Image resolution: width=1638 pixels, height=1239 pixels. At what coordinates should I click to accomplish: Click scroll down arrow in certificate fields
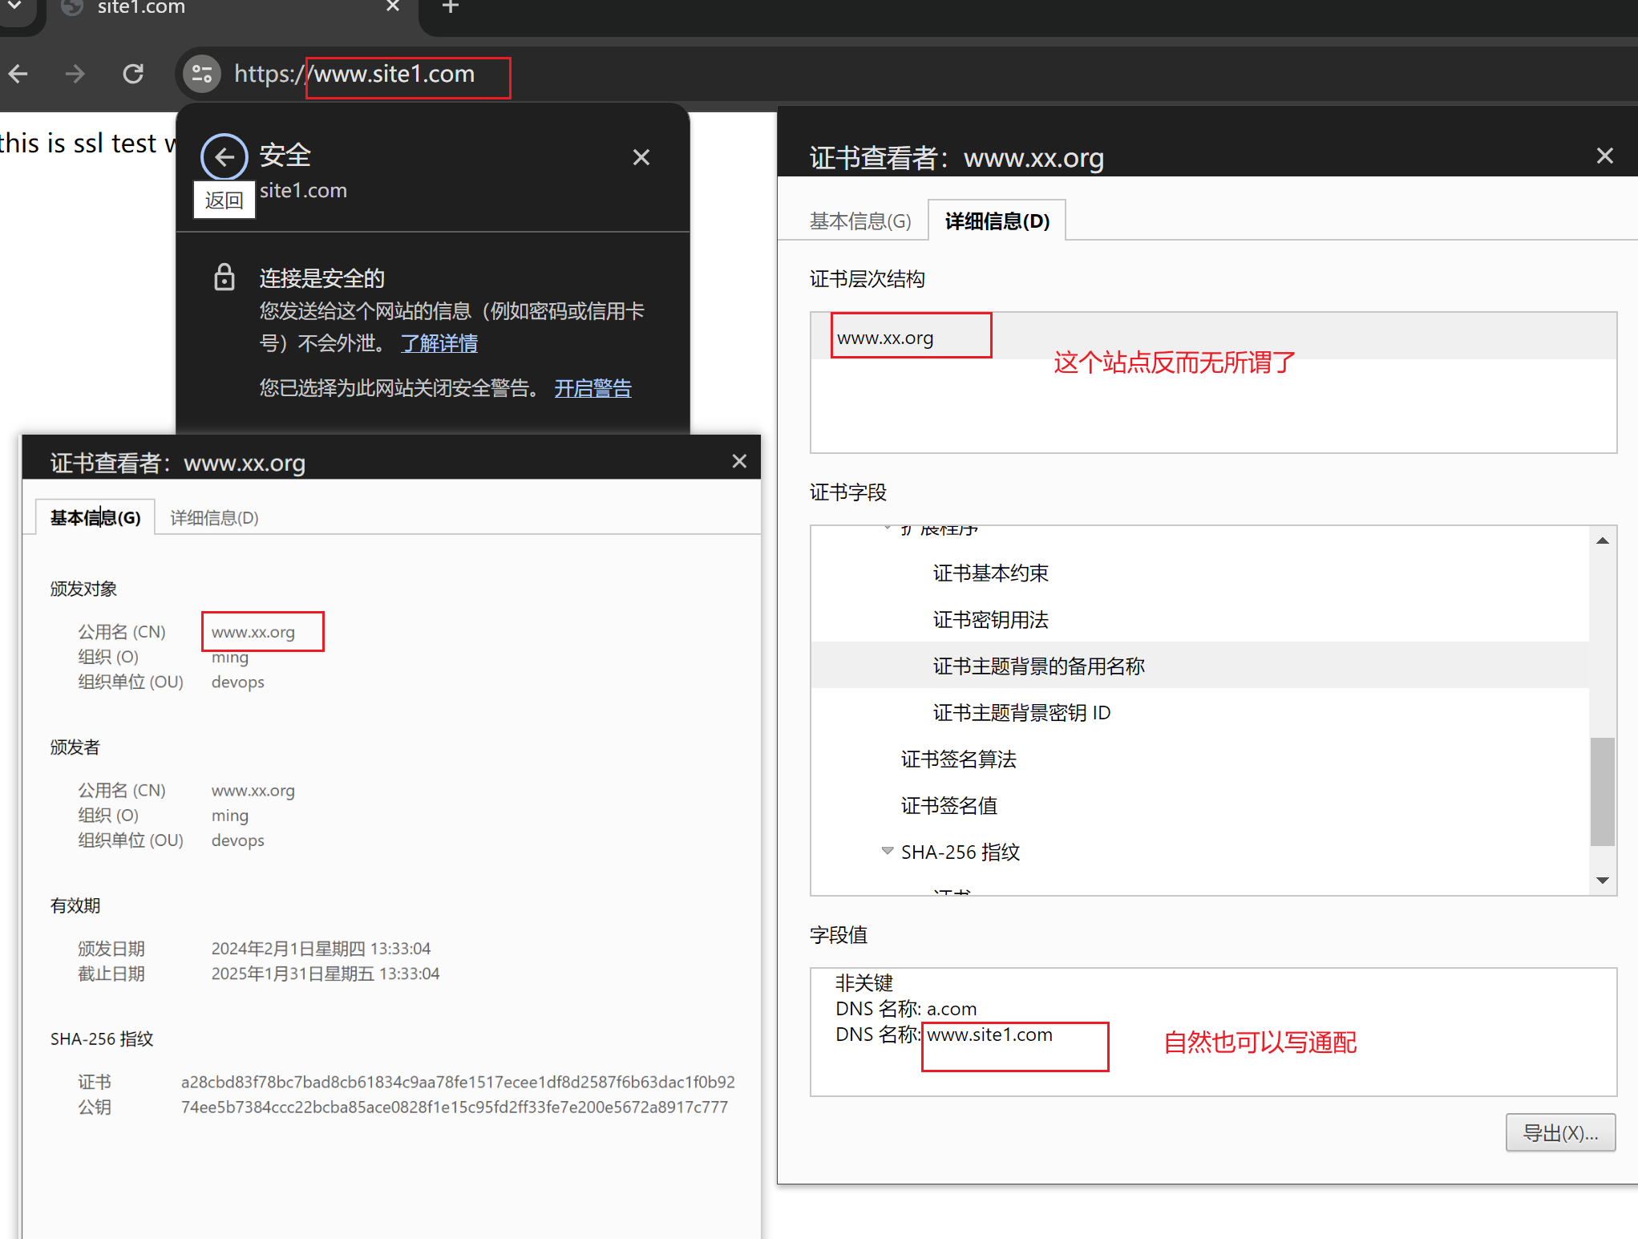coord(1602,881)
